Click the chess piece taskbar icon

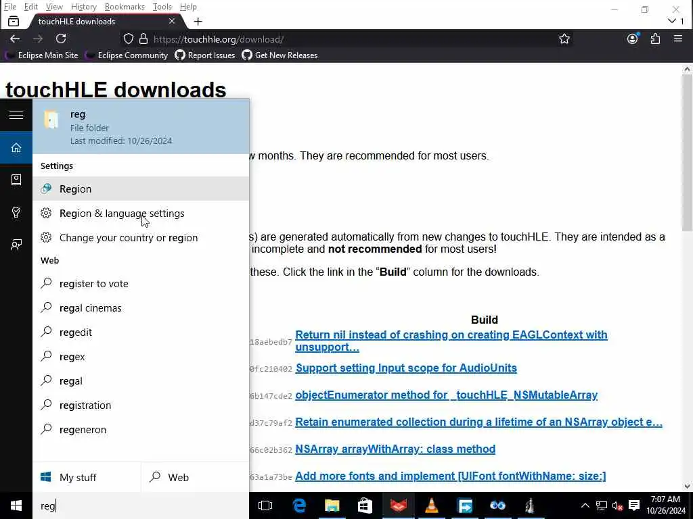point(530,505)
